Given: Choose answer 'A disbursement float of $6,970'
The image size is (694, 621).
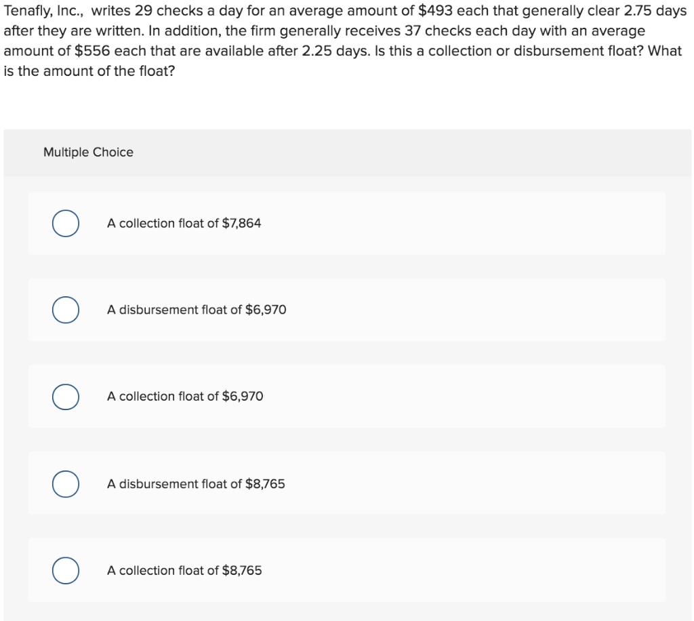Looking at the screenshot, I should [197, 310].
